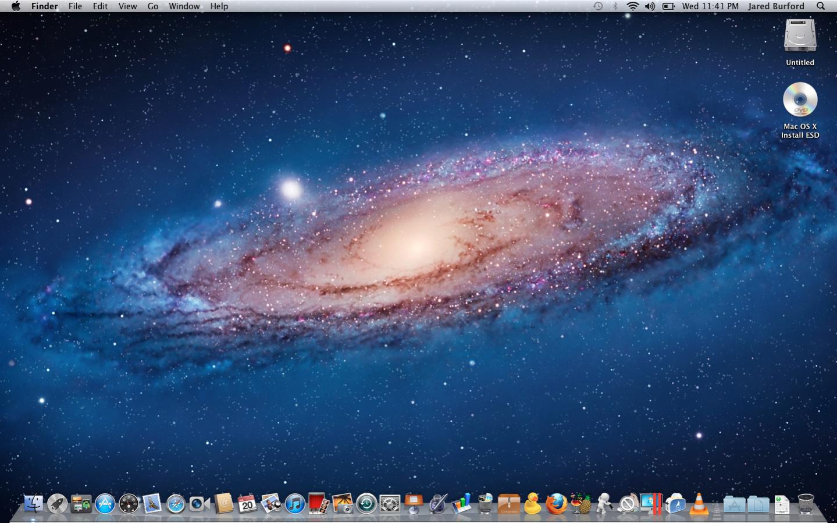
Task: Open Address Book icon in Dock
Action: [x=223, y=503]
